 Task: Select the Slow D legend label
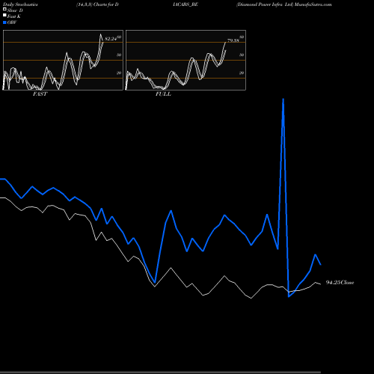click(x=15, y=10)
